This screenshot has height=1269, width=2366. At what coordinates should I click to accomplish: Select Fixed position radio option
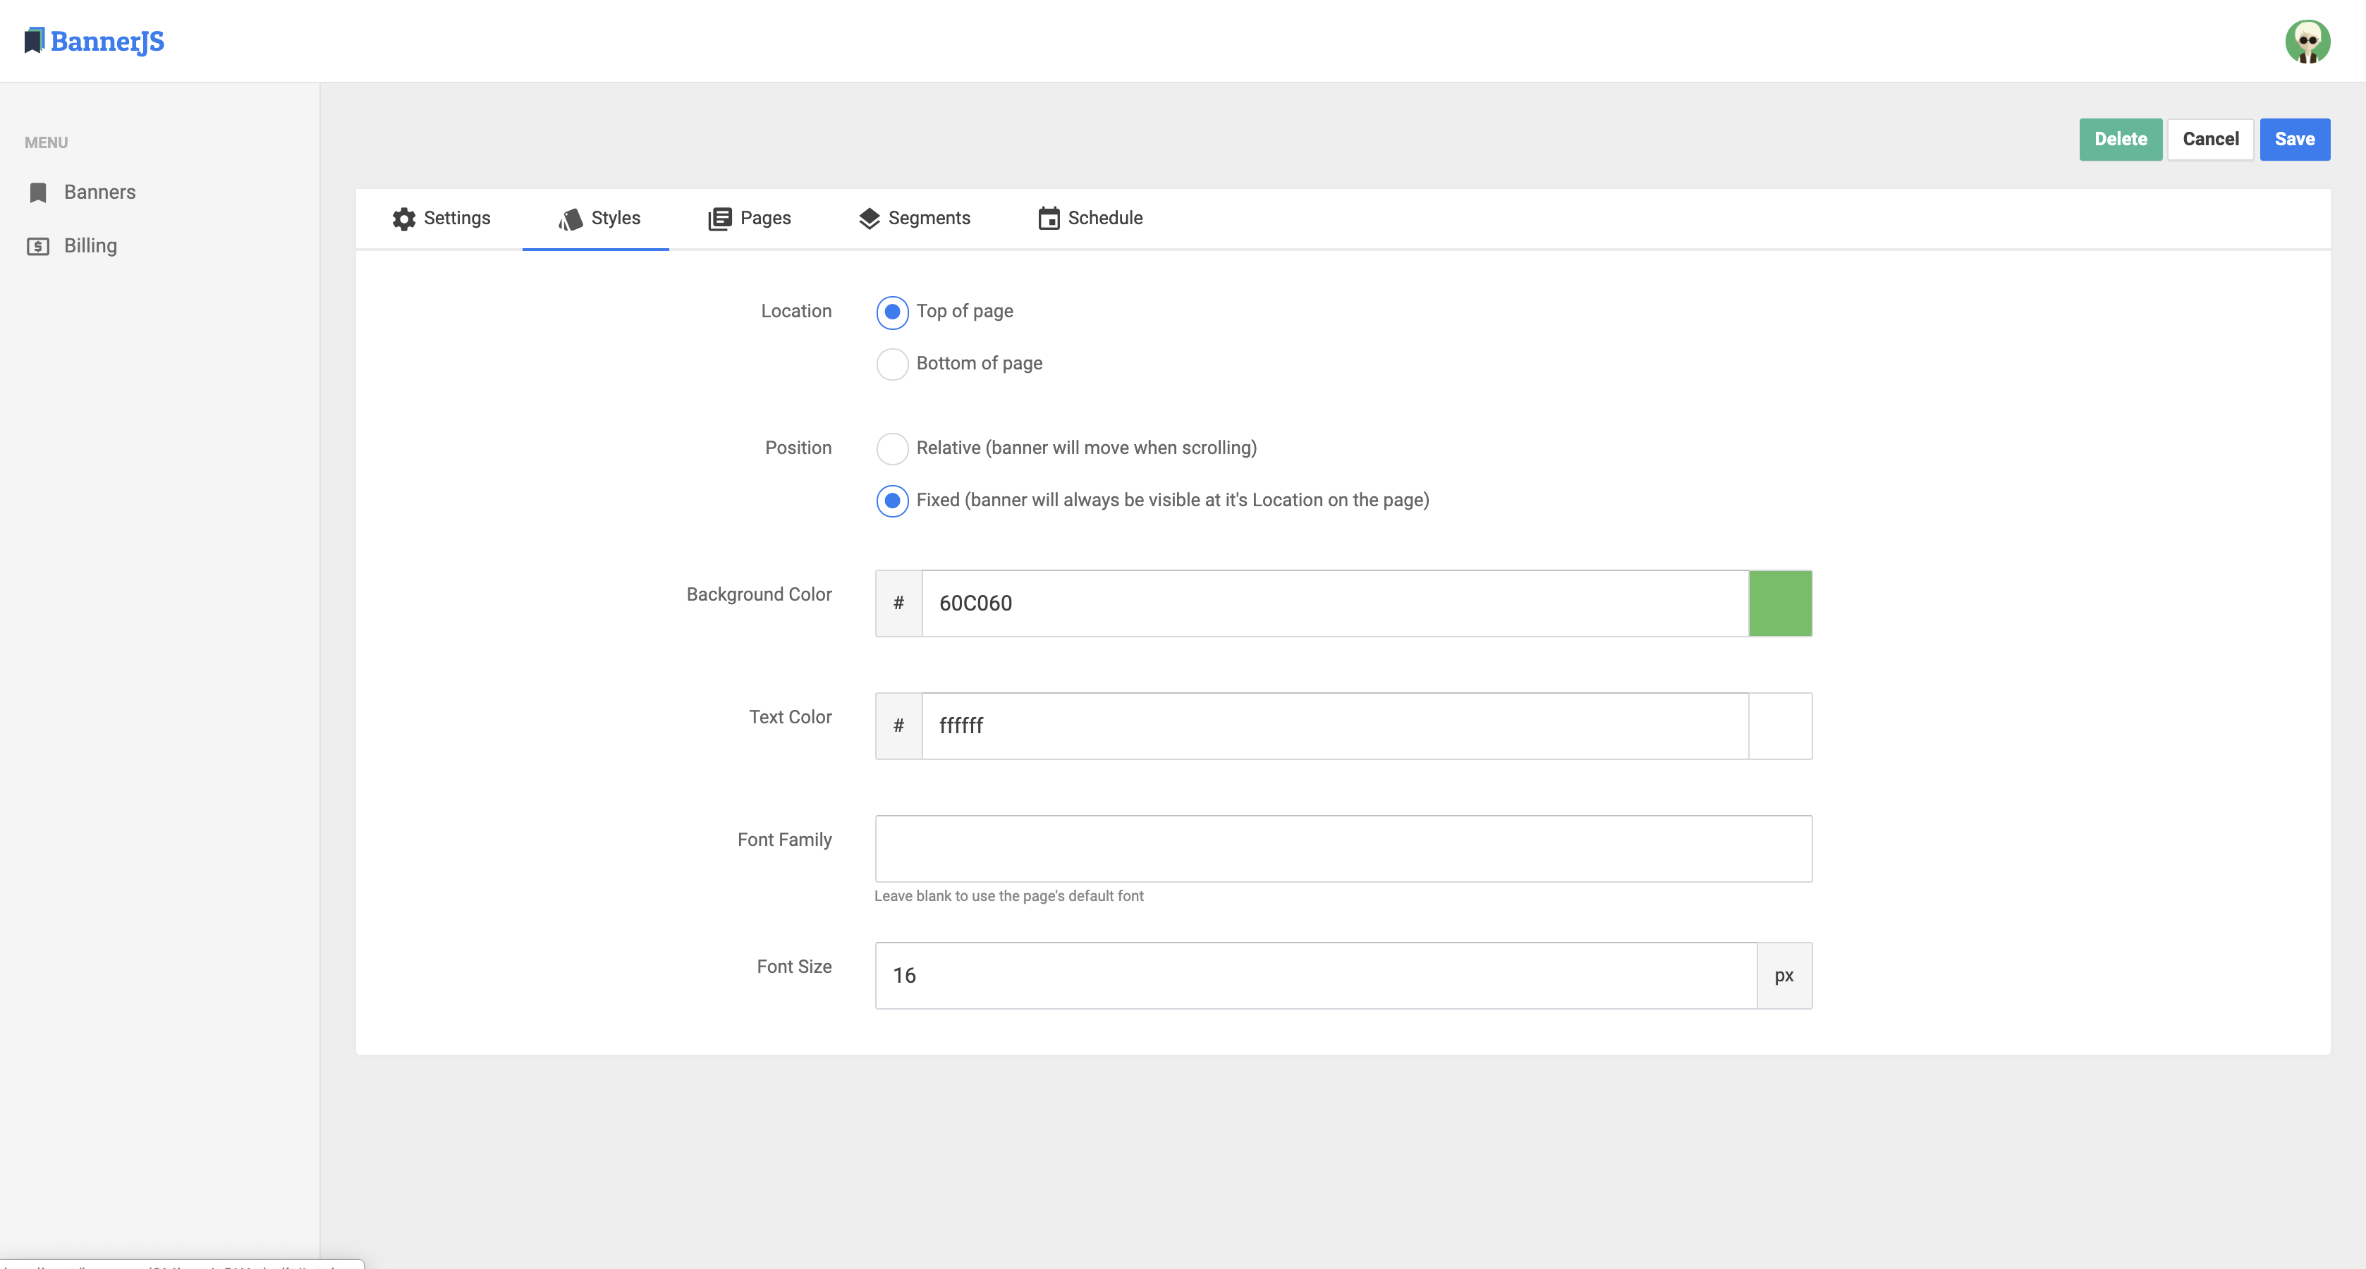(x=892, y=501)
